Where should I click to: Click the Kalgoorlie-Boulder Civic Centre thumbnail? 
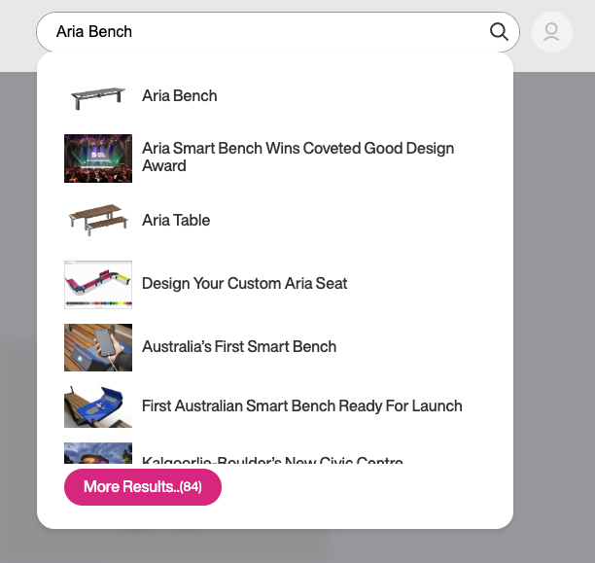click(x=98, y=455)
